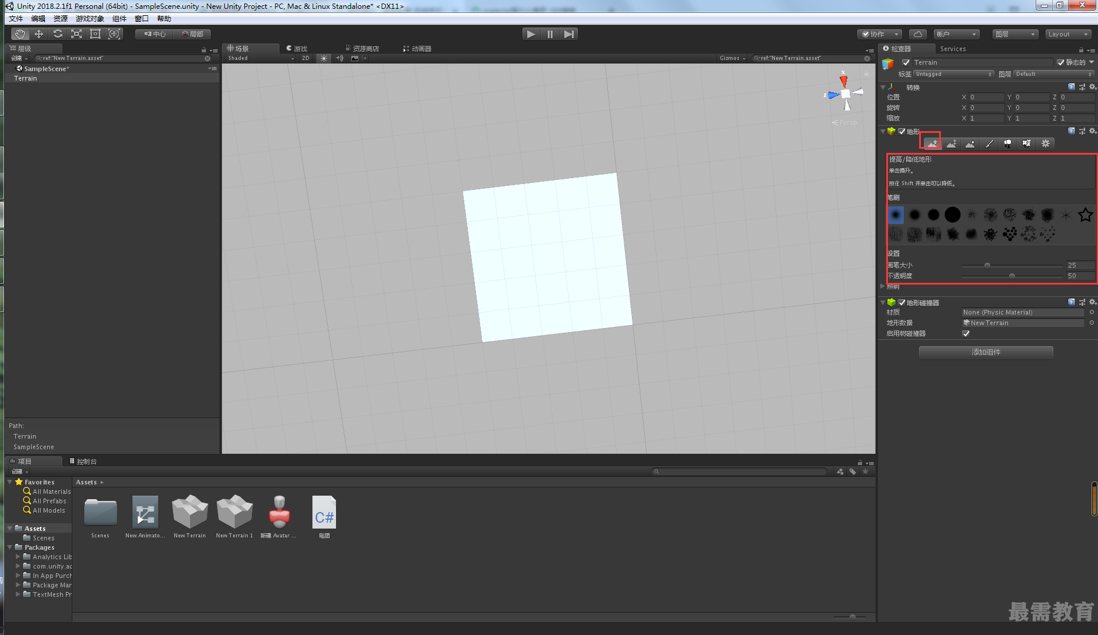Viewport: 1098px width, 635px height.
Task: Open the Terrain Collider gear menu
Action: point(1092,302)
